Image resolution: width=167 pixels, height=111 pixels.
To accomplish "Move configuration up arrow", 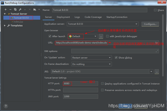I will 25,10.
